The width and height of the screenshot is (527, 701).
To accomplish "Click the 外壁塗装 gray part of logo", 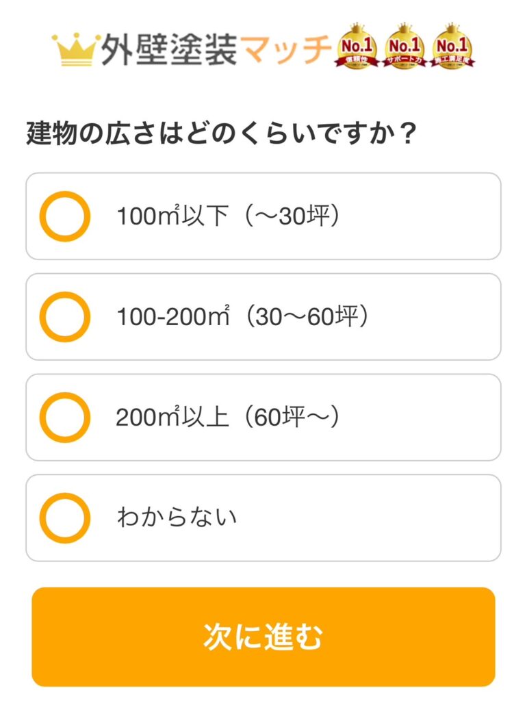I will [169, 49].
